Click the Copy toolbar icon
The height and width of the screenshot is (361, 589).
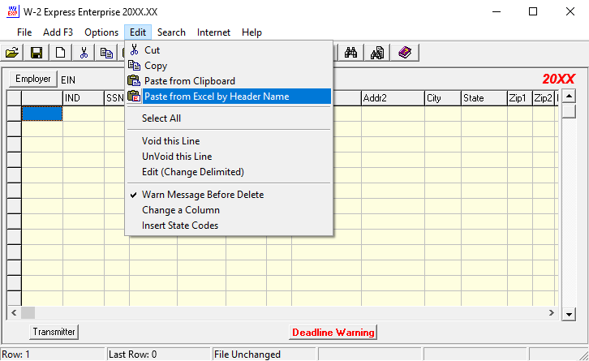click(107, 53)
